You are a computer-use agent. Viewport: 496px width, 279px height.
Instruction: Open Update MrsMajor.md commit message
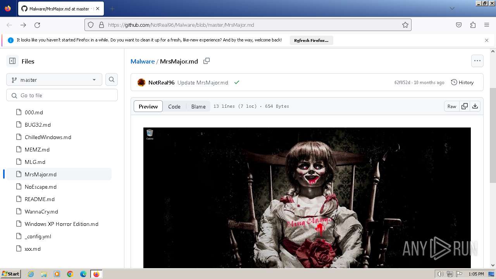click(203, 83)
